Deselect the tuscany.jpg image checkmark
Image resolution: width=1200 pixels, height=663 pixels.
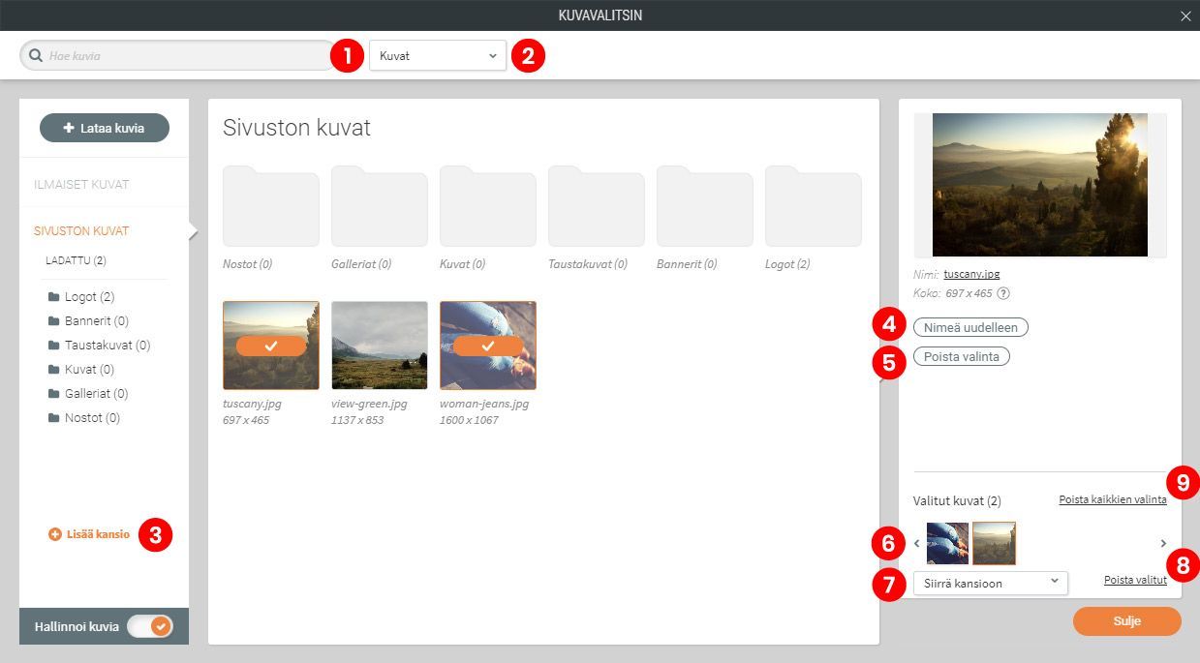(x=271, y=346)
